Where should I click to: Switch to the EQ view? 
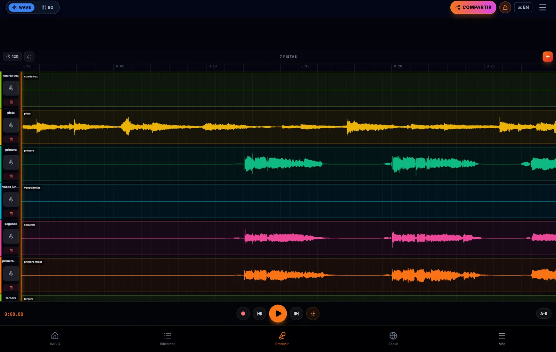47,7
